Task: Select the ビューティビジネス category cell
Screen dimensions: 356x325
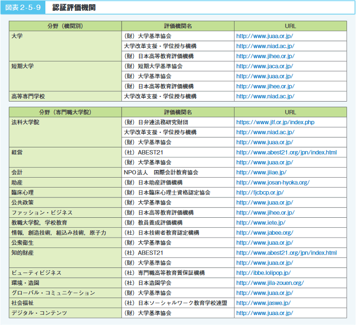Action: pyautogui.click(x=65, y=273)
